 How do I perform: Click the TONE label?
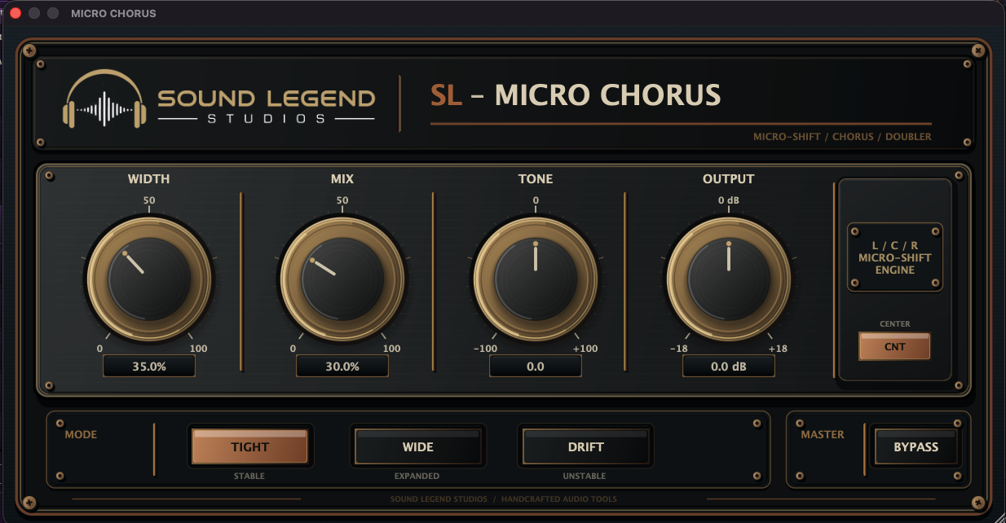tap(536, 179)
